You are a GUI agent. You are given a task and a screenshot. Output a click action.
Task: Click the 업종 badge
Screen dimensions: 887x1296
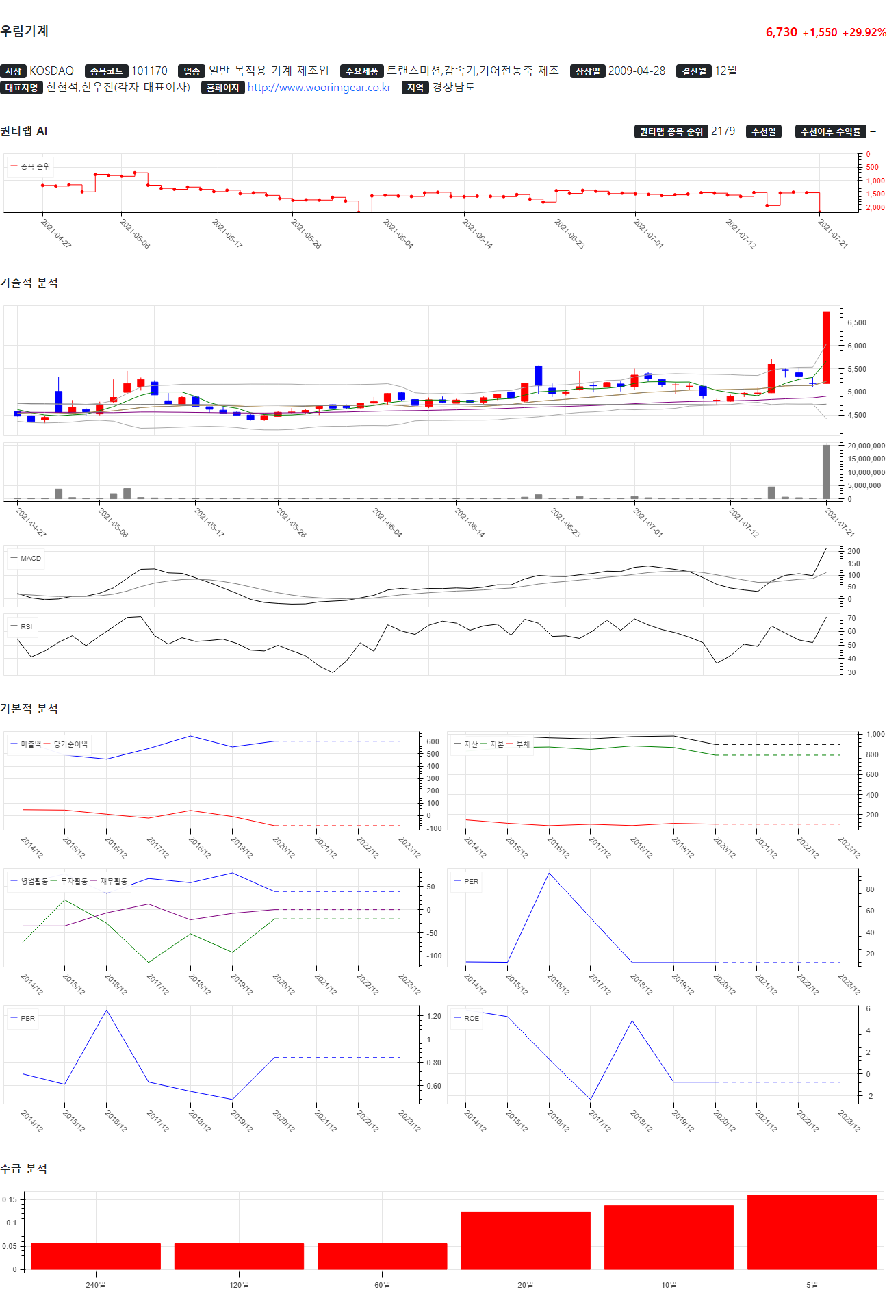click(x=192, y=71)
